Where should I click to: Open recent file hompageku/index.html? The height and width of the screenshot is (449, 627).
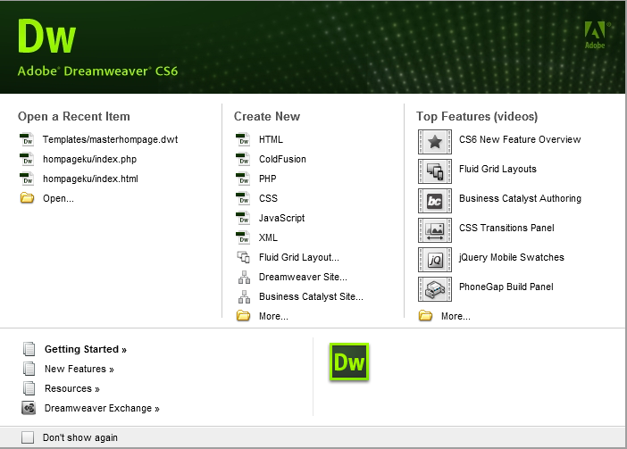(90, 179)
